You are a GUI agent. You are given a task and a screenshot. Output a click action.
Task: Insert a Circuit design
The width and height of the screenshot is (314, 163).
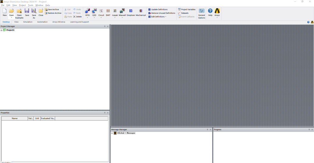[101, 11]
